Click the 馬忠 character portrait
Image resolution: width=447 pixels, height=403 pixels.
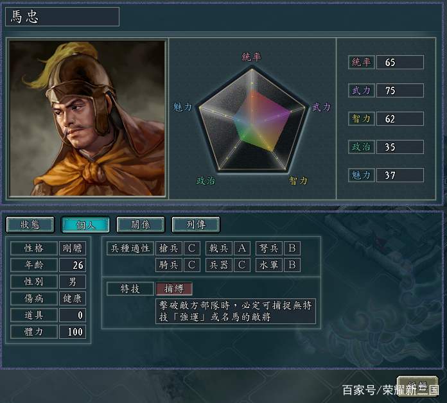87,118
